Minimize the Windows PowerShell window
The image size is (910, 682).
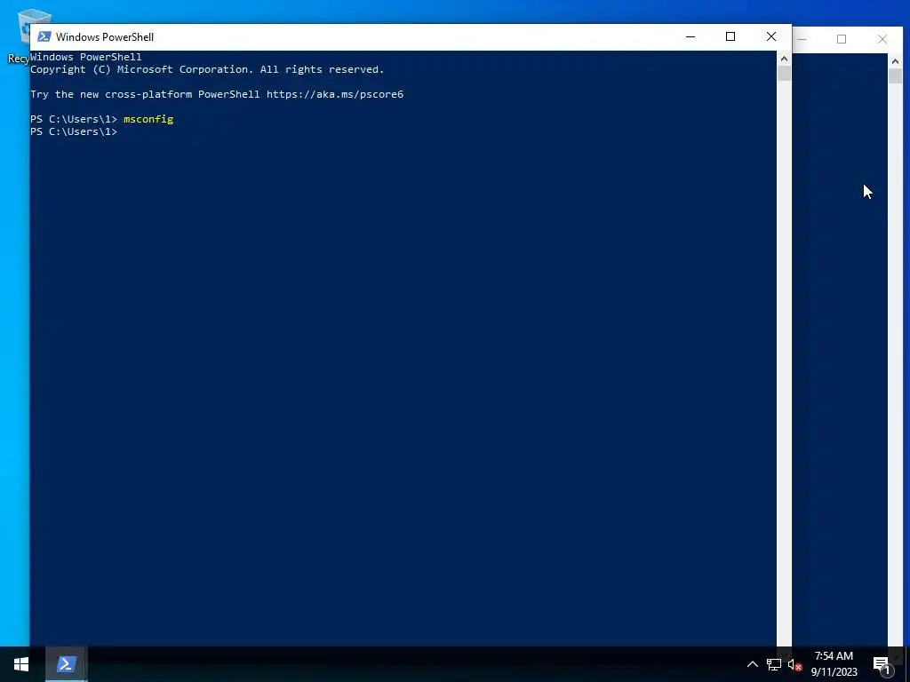(690, 36)
